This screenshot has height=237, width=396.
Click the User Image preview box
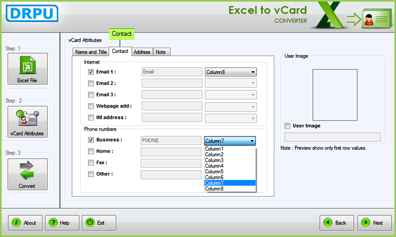tap(335, 95)
